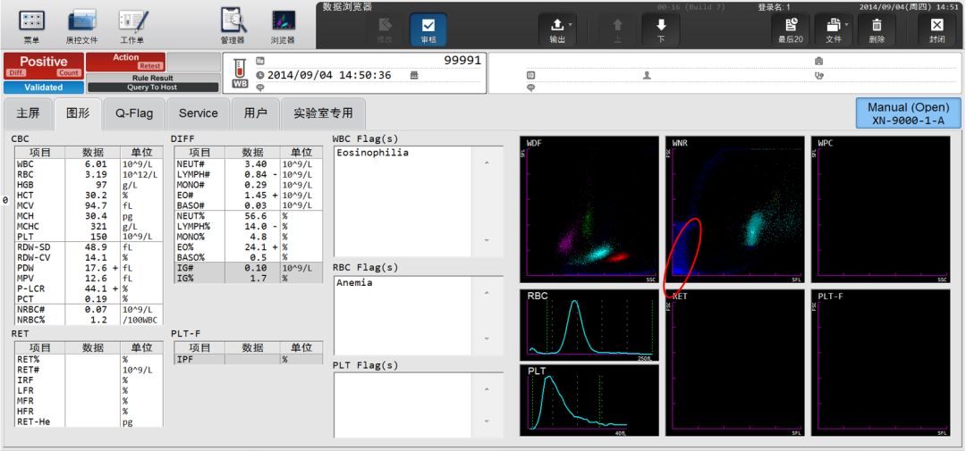This screenshot has height=451, width=966.
Task: Switch to the 用户 user tab
Action: pos(255,113)
